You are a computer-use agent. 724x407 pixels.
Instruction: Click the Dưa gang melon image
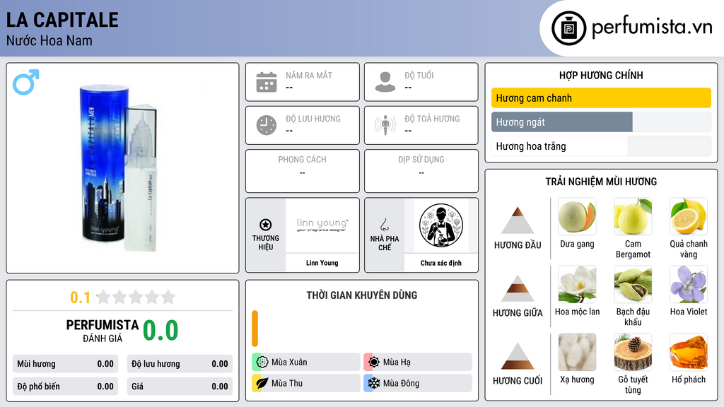577,216
